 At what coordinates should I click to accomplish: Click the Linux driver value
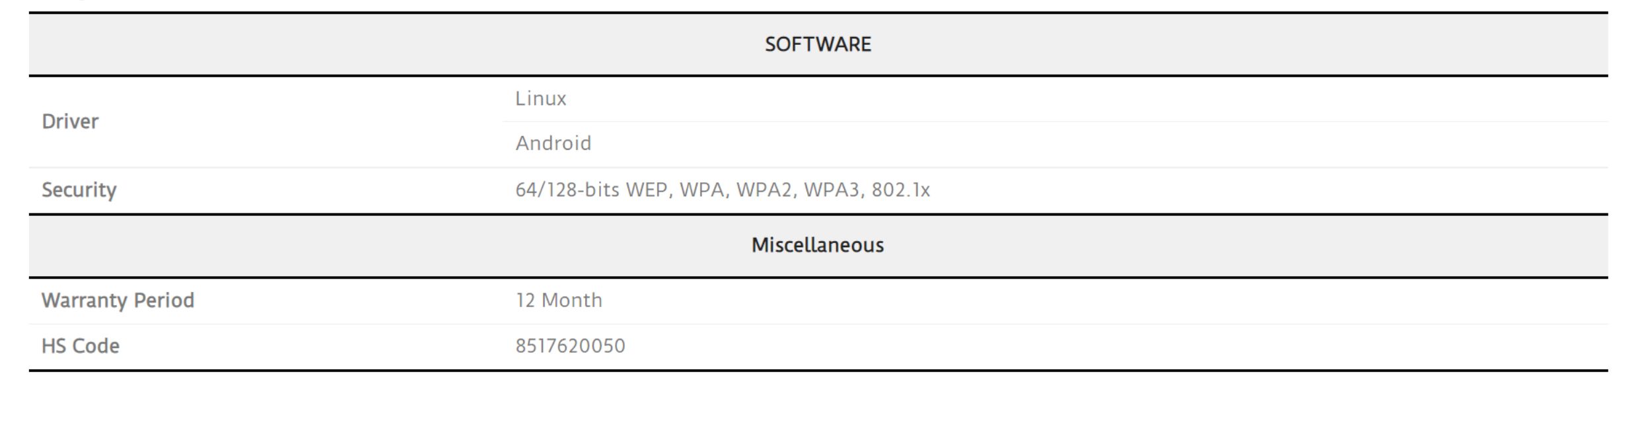541,98
